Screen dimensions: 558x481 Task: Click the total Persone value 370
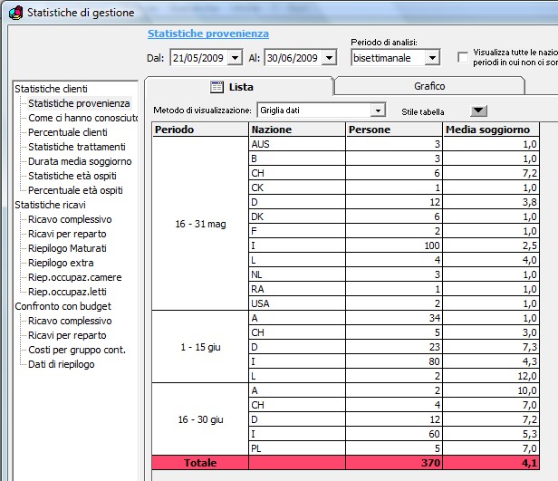(394, 463)
